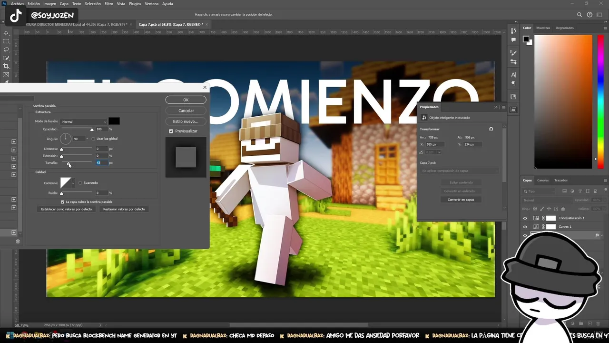Open Color panel options menu icon

605,28
